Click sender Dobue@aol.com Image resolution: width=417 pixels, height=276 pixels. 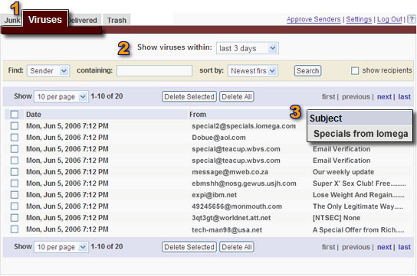coord(218,138)
